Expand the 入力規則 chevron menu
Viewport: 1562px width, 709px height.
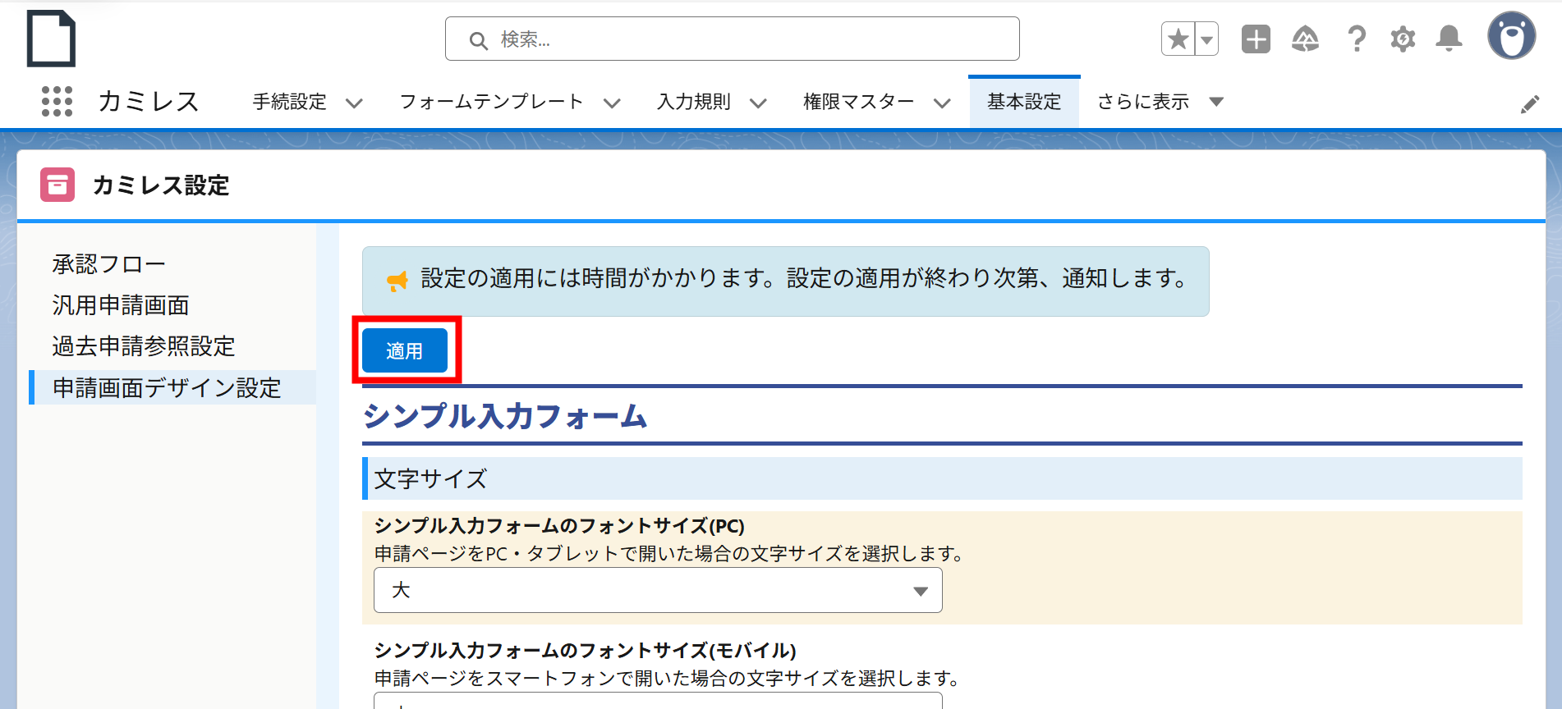point(758,103)
